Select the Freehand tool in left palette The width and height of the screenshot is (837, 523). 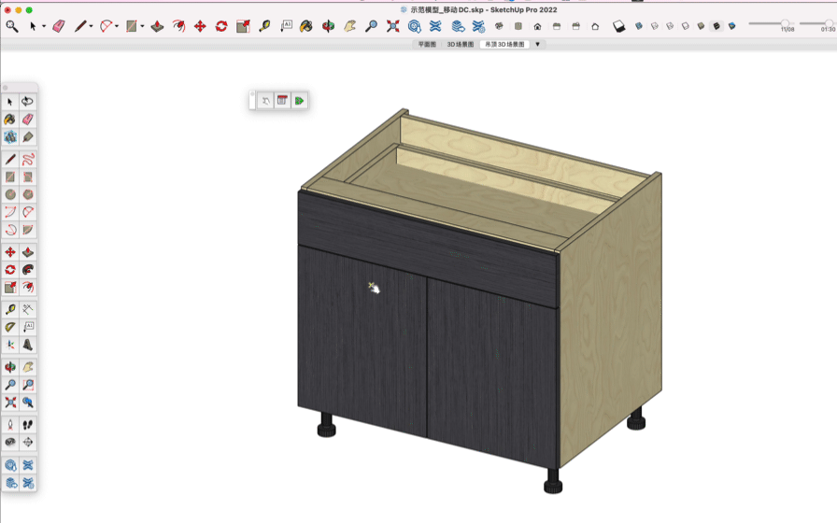[x=28, y=160]
